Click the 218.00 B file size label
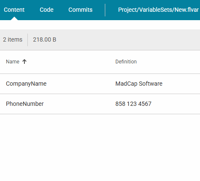The width and height of the screenshot is (200, 181). (x=45, y=39)
